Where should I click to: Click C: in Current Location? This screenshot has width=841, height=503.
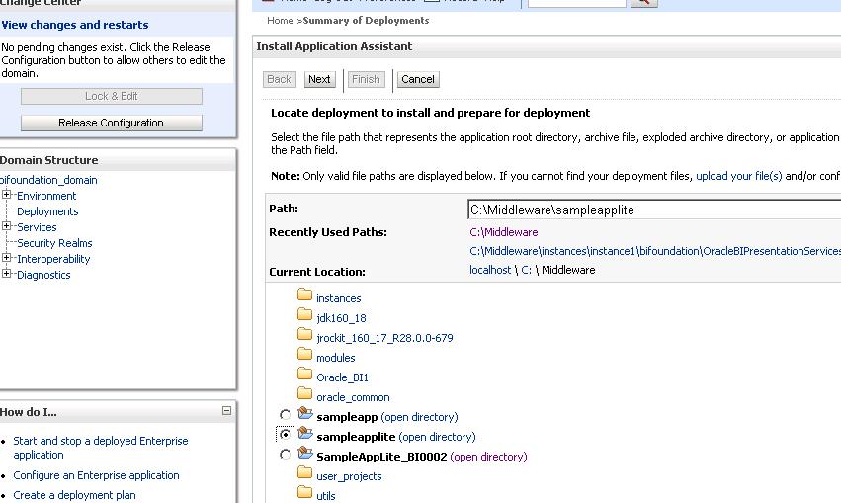tap(526, 270)
